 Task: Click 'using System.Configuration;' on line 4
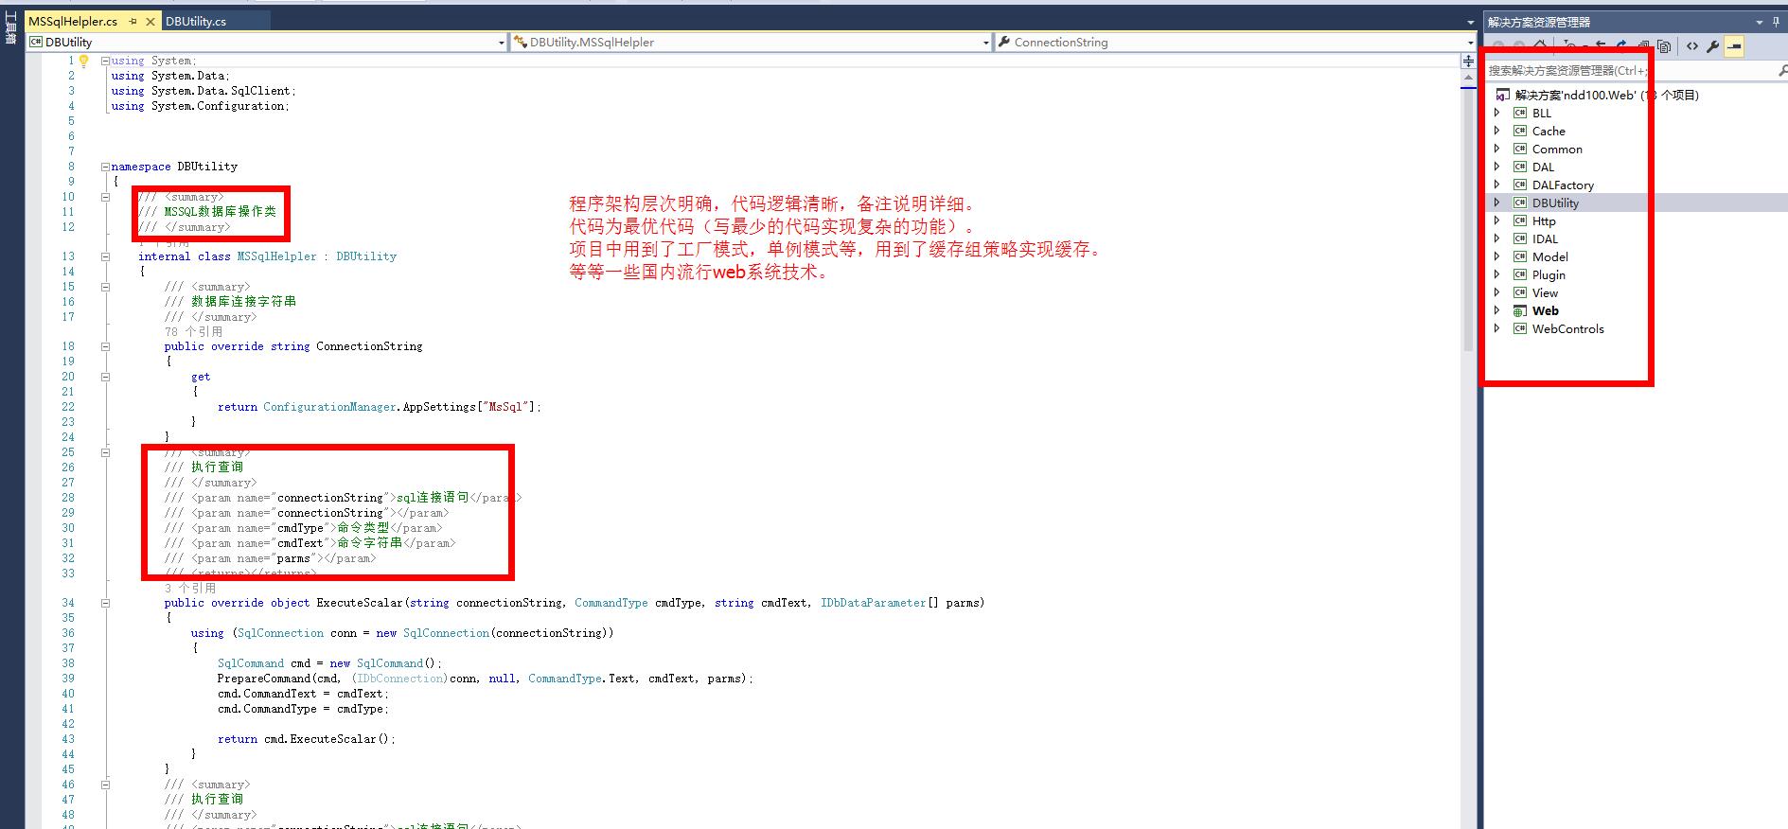pyautogui.click(x=201, y=106)
